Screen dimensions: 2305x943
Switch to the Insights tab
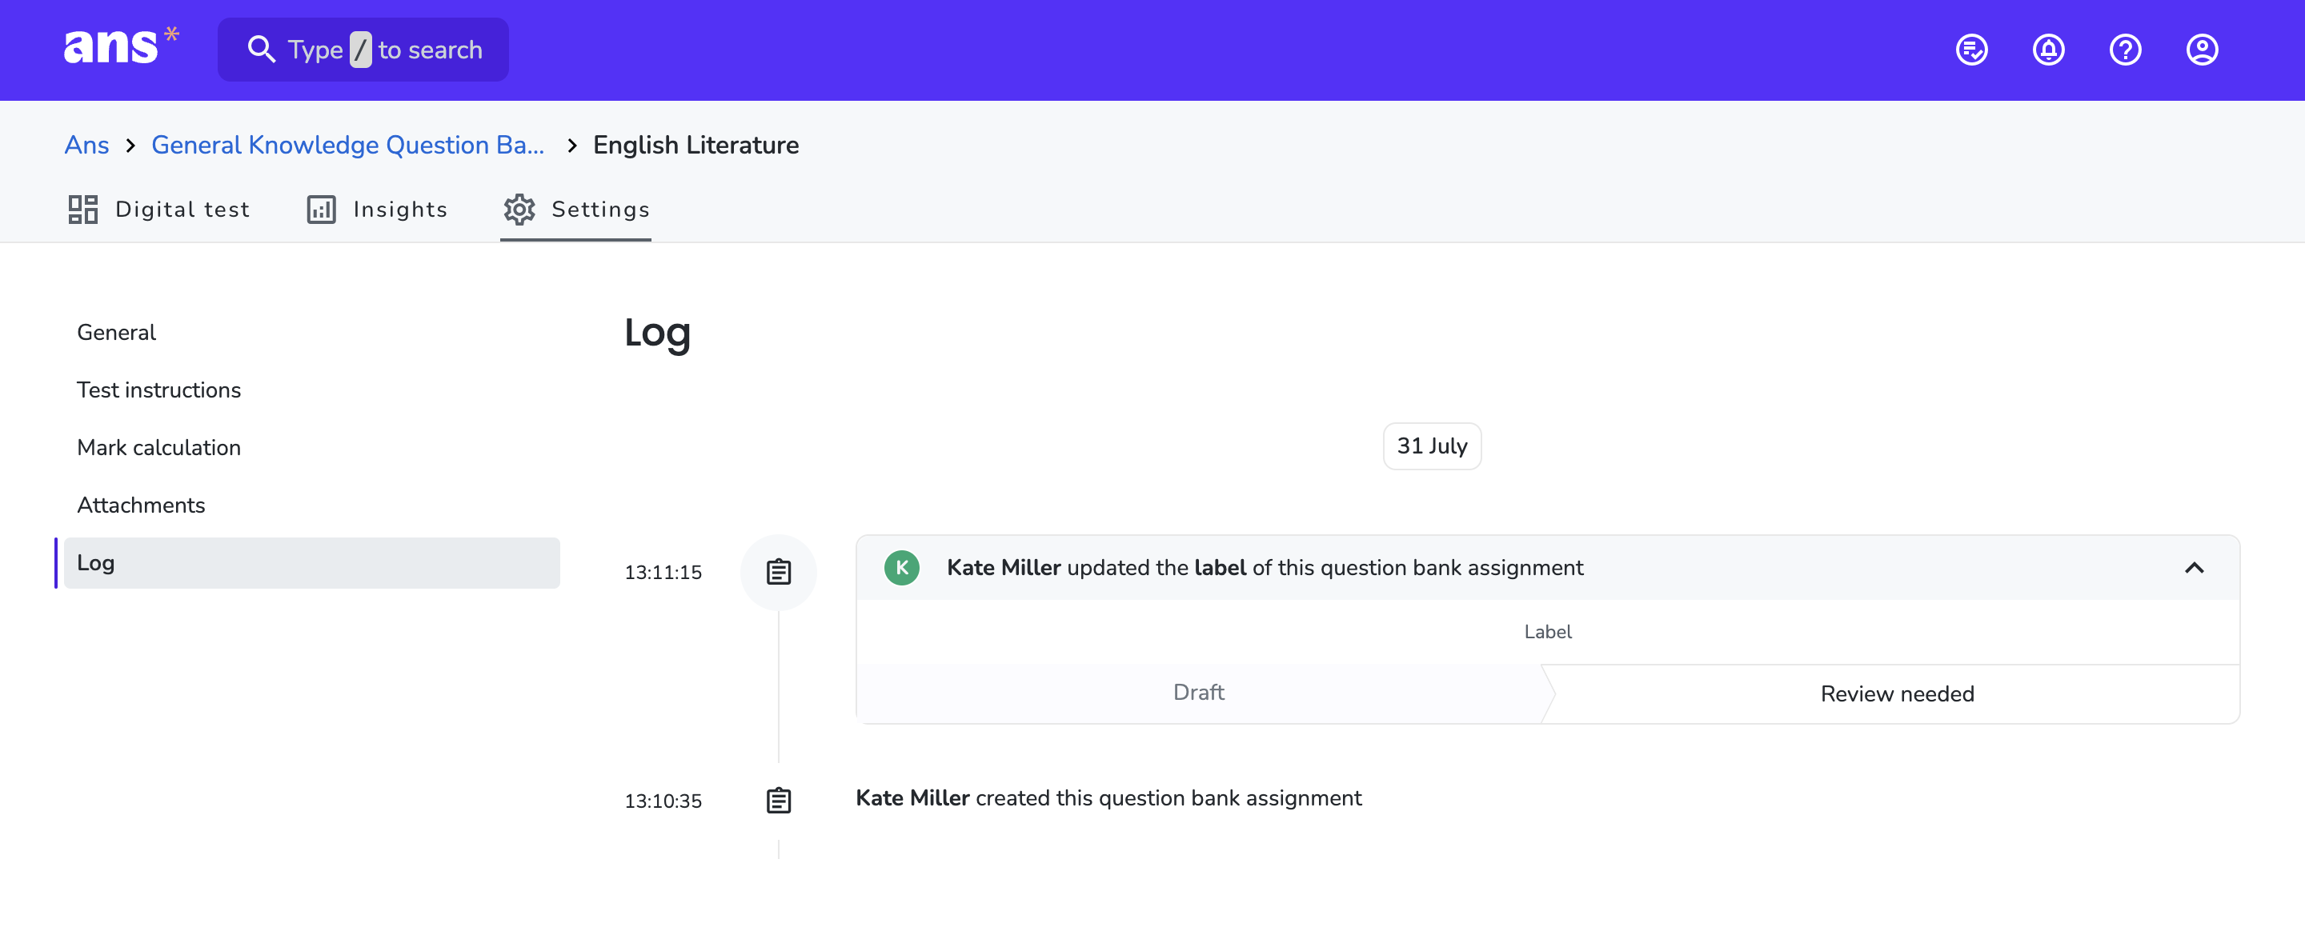click(x=377, y=210)
